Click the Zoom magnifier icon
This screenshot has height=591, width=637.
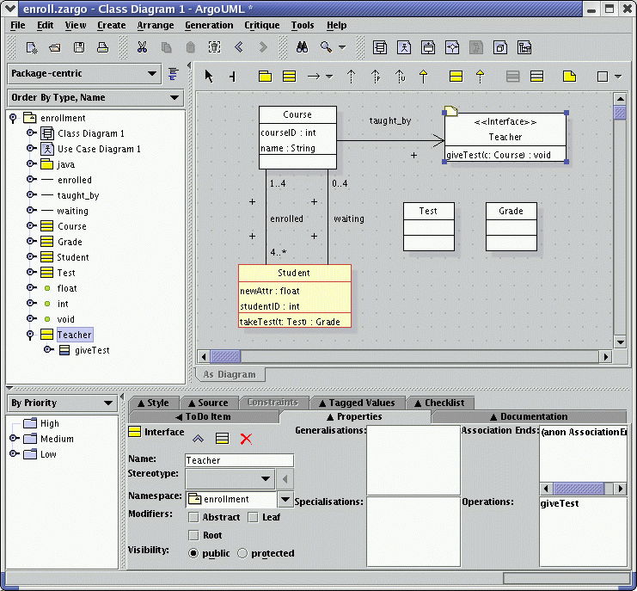click(x=326, y=47)
